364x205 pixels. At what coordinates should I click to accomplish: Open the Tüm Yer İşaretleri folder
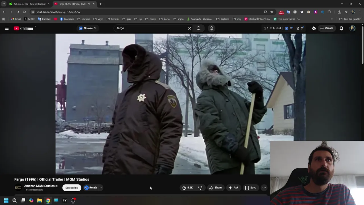(x=350, y=19)
